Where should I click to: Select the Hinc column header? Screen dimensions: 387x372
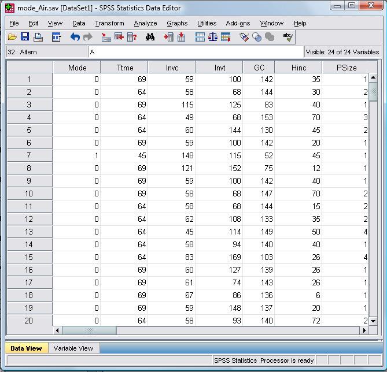click(x=298, y=68)
